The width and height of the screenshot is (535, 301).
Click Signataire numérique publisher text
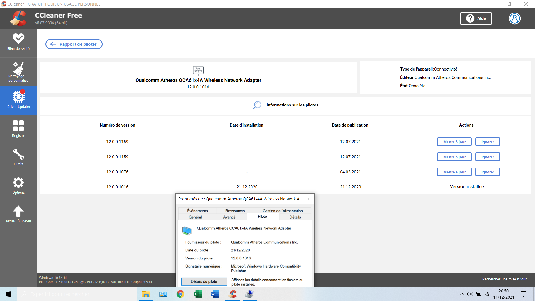coord(266,268)
